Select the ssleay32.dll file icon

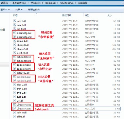pyautogui.click(x=15, y=73)
